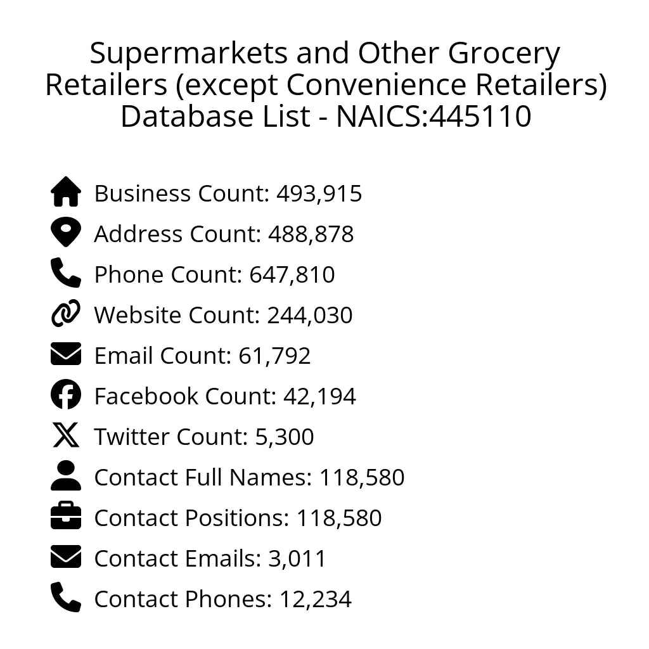Click the envelope icon next to Contact Emails
The image size is (649, 649).
click(x=66, y=557)
